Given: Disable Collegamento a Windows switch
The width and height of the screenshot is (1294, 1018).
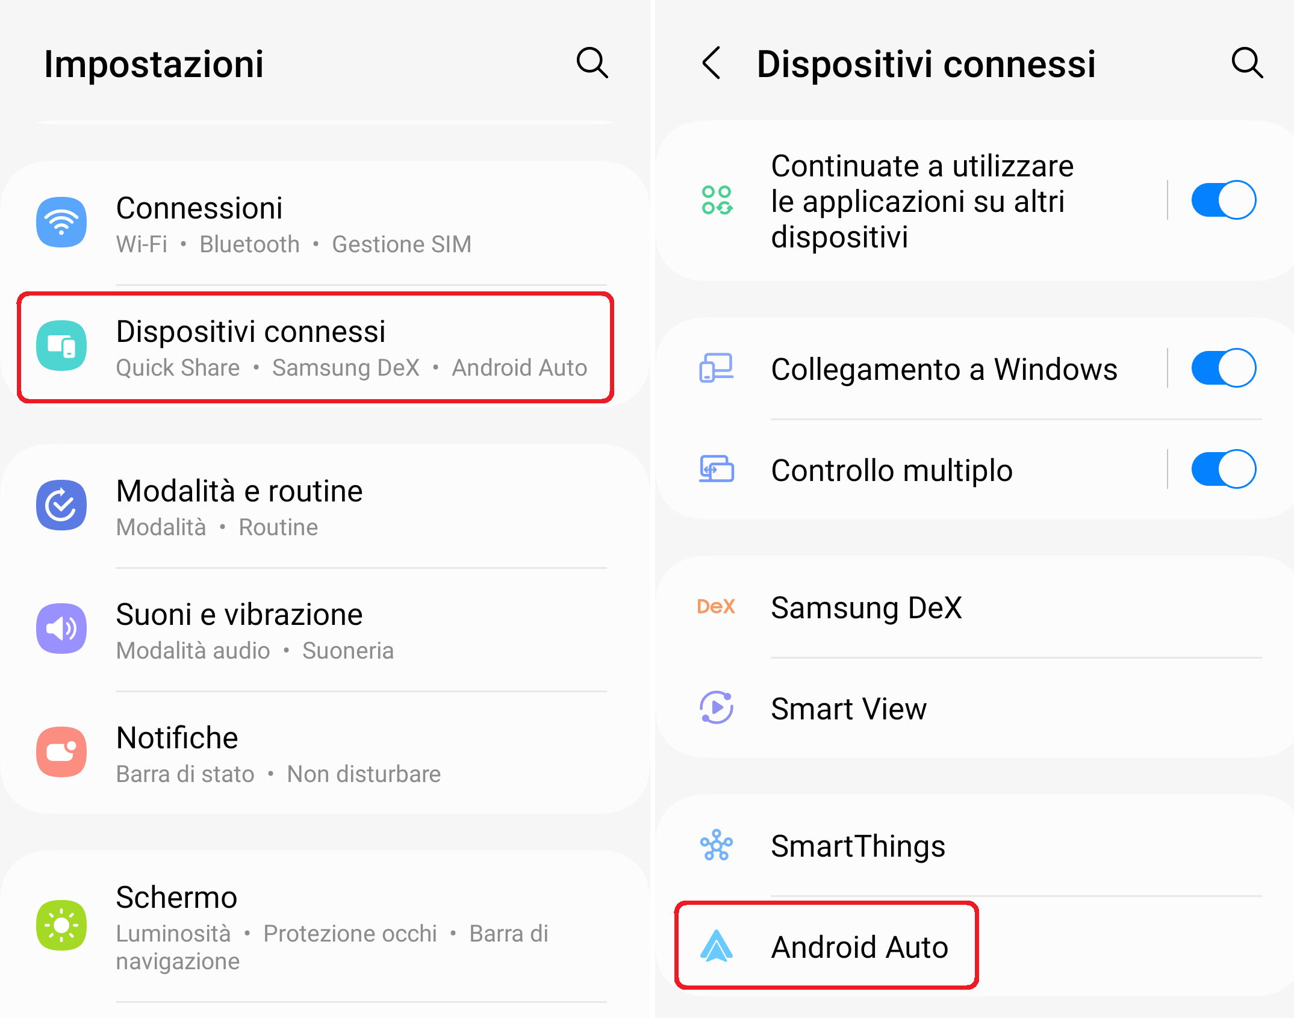Looking at the screenshot, I should coord(1223,368).
